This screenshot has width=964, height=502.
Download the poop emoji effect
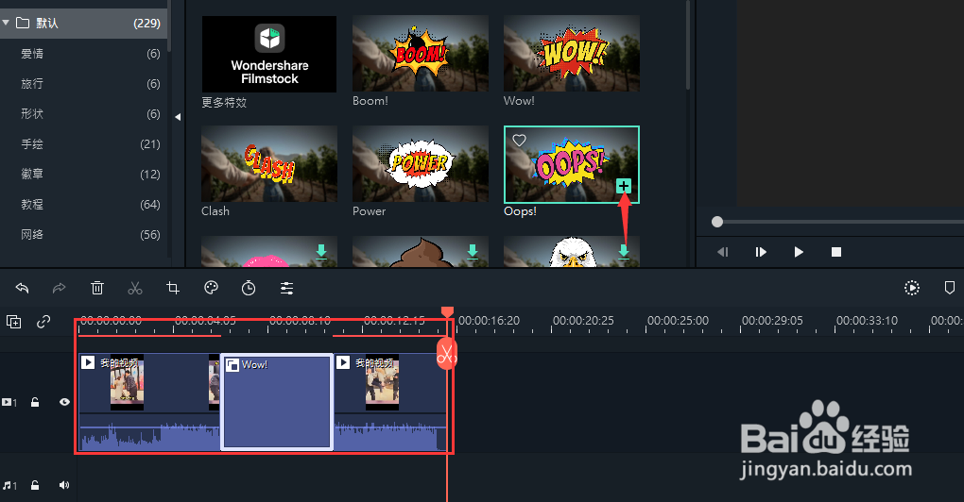pyautogui.click(x=473, y=252)
